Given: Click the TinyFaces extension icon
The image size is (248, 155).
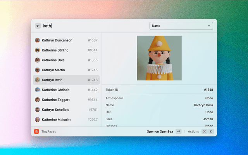Looking at the screenshot, I should [x=36, y=131].
